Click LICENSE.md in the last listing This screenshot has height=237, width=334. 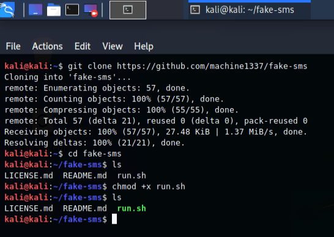click(x=29, y=208)
